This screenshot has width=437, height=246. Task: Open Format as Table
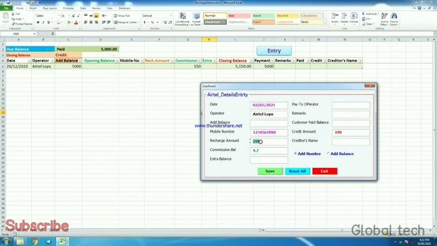tap(197, 19)
